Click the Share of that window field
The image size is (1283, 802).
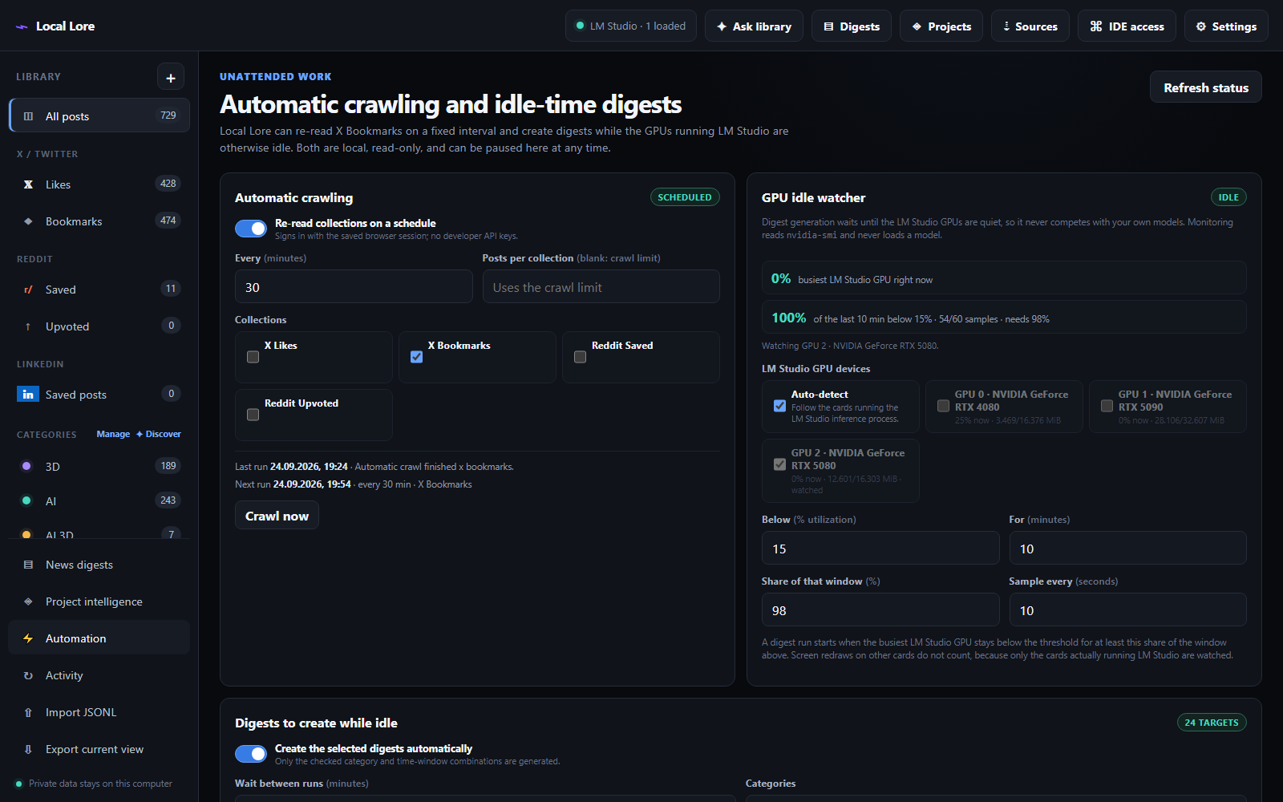(880, 610)
